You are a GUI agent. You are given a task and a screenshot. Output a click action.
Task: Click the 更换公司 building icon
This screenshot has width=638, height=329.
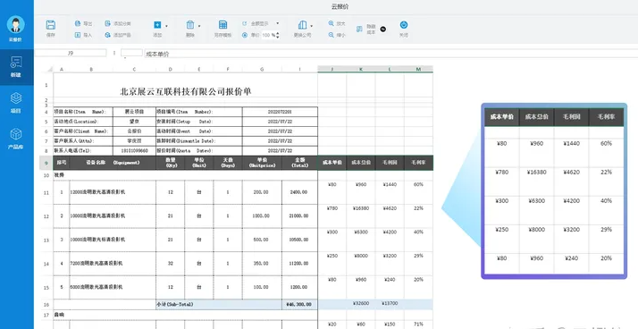coord(302,25)
